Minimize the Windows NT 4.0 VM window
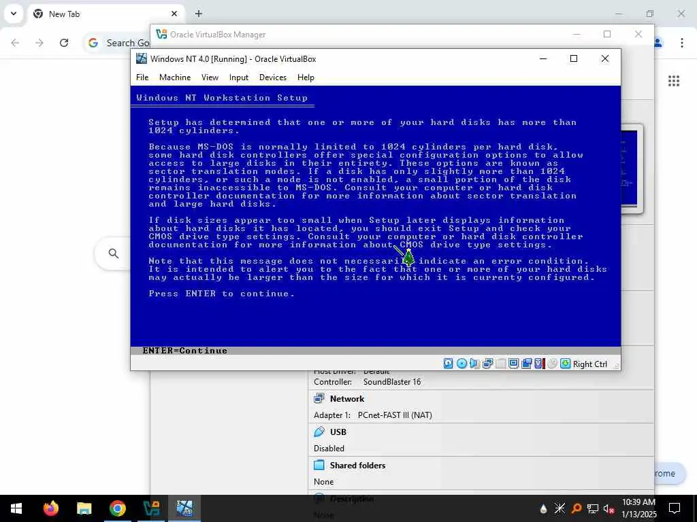The height and width of the screenshot is (522, 697). point(542,58)
